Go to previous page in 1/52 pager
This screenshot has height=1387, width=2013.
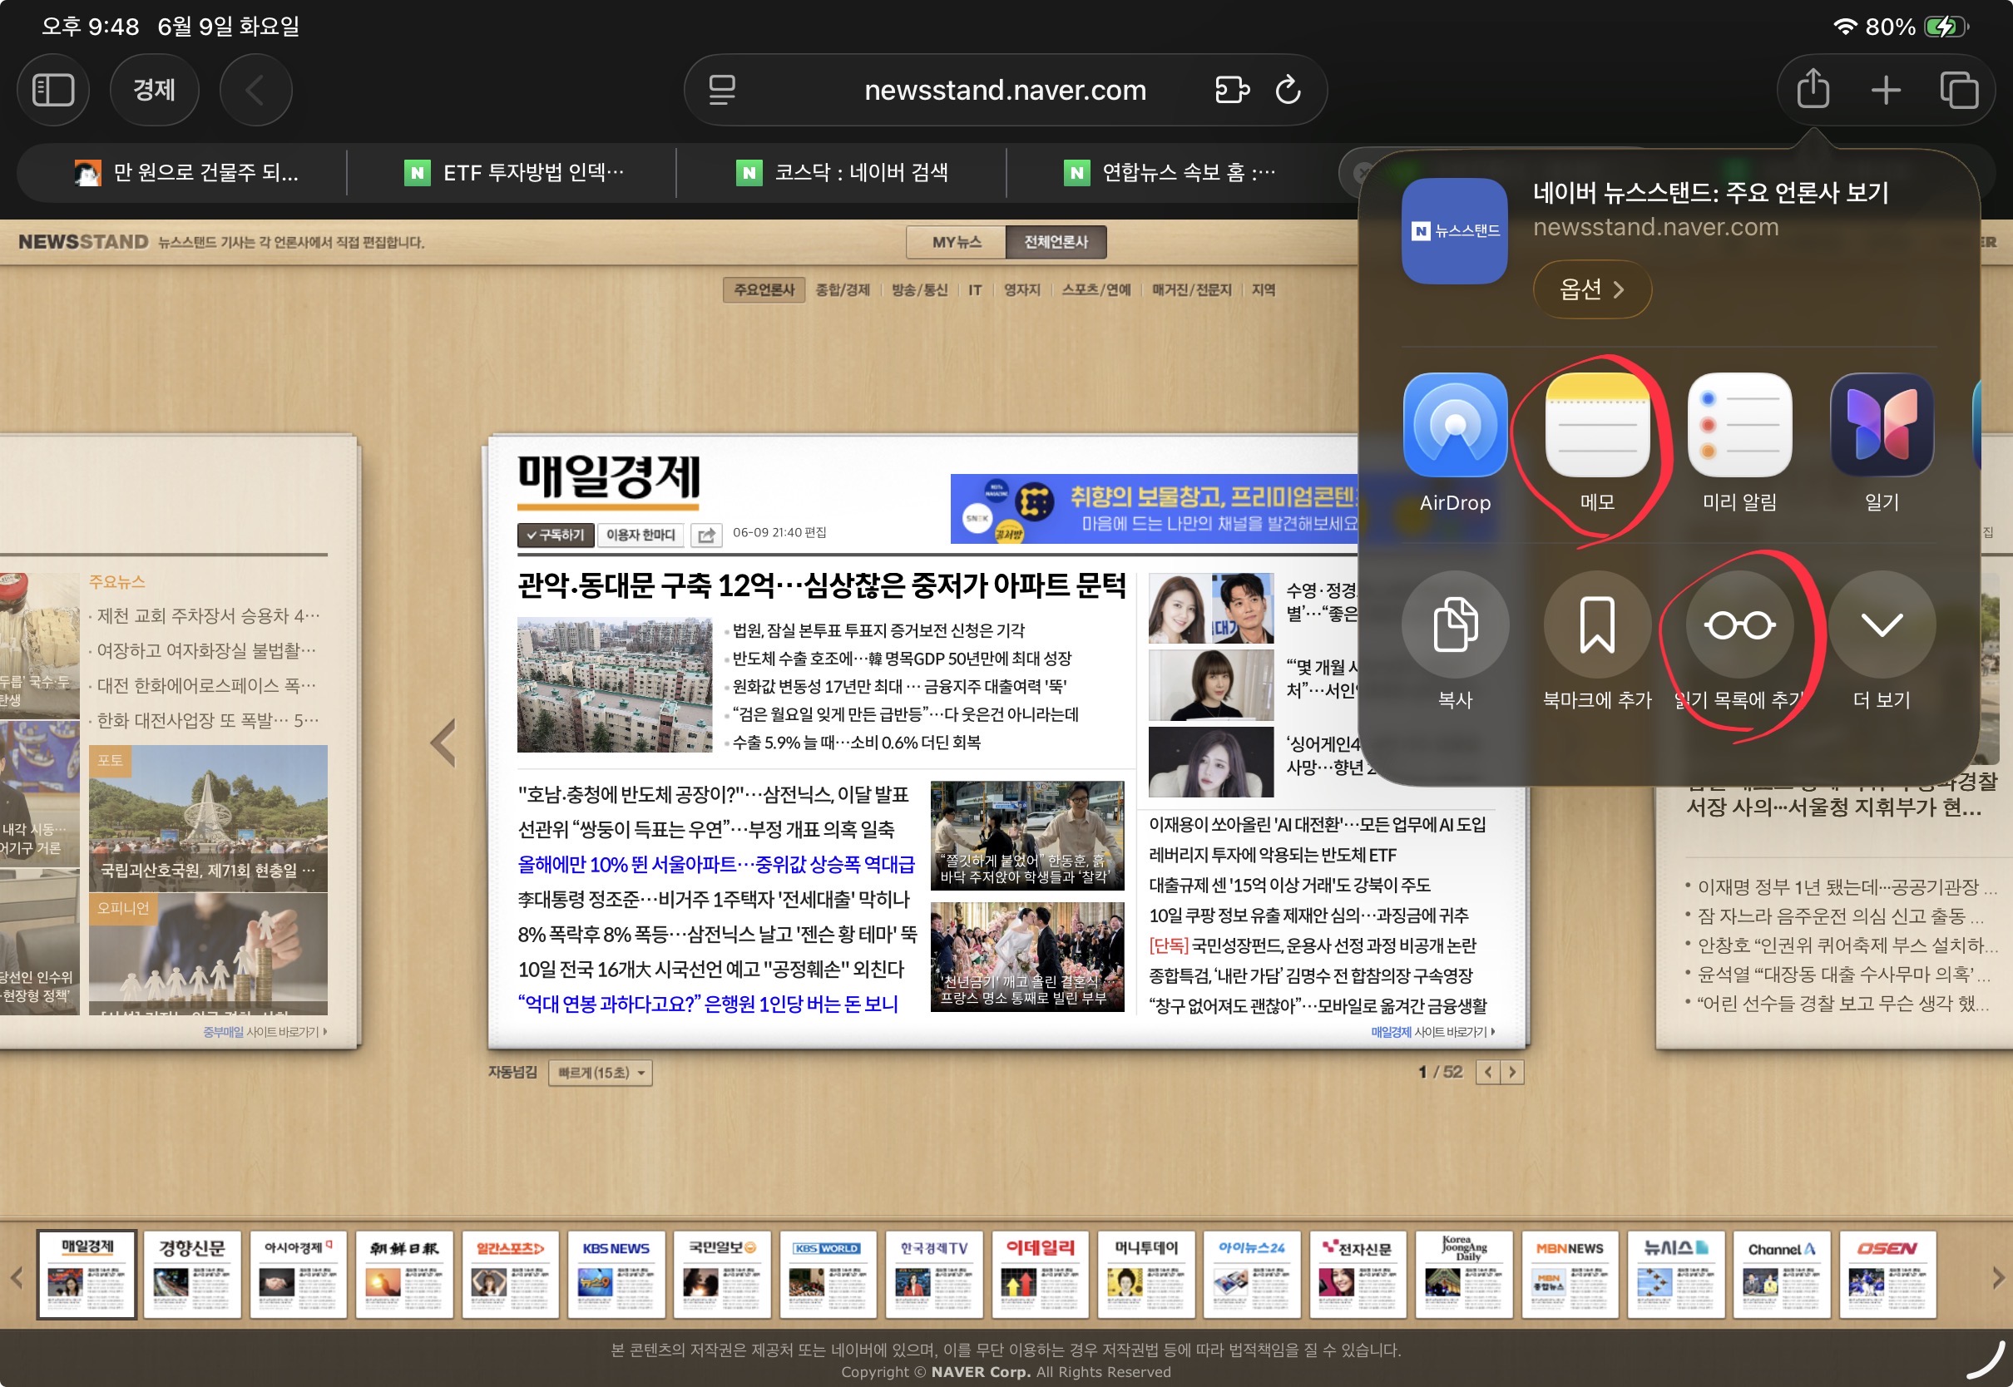[x=1488, y=1072]
